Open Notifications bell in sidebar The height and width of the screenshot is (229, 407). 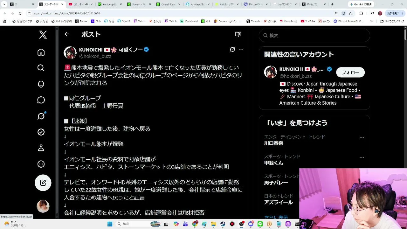41,84
